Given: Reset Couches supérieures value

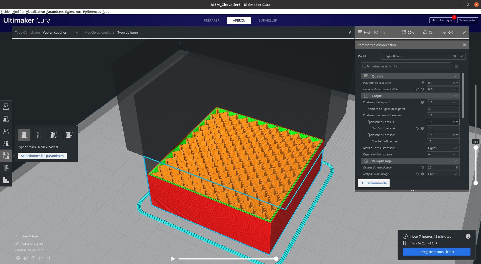Looking at the screenshot, I should (417, 128).
